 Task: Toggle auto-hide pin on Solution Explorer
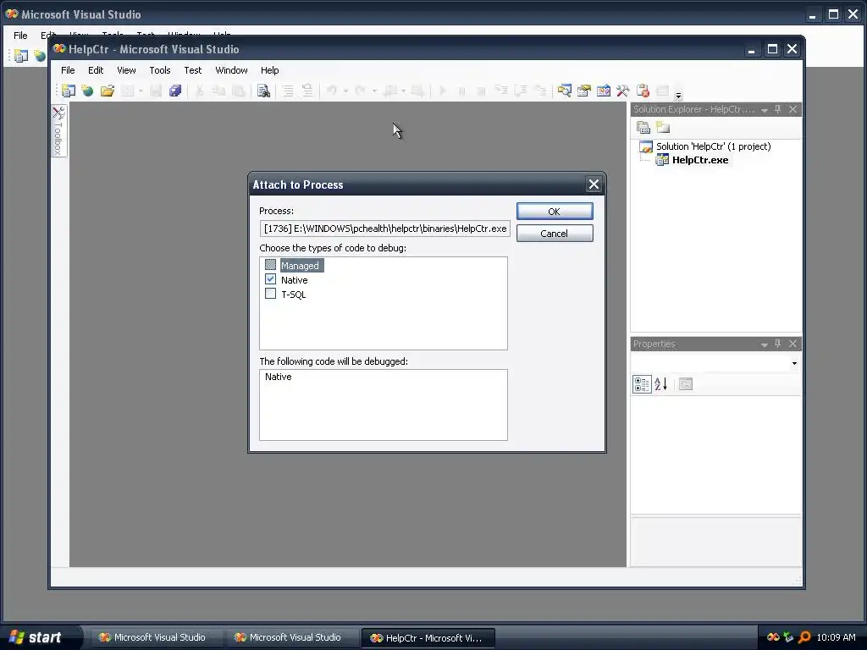click(x=778, y=109)
